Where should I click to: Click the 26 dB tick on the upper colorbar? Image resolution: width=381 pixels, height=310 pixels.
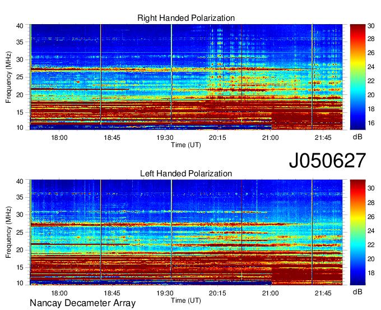pyautogui.click(x=371, y=53)
